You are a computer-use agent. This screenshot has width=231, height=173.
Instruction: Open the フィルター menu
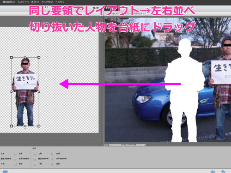[23, 2]
